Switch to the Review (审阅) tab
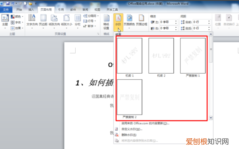 [85, 10]
